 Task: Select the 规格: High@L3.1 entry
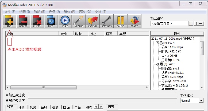[172, 73]
